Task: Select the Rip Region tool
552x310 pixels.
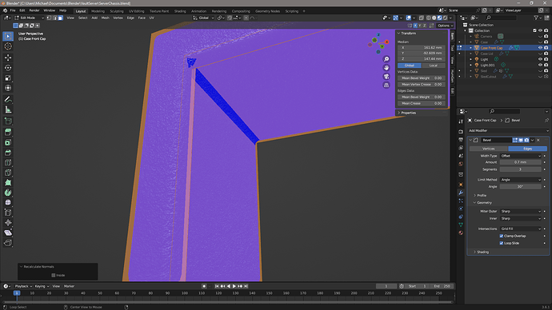Action: [x=8, y=243]
